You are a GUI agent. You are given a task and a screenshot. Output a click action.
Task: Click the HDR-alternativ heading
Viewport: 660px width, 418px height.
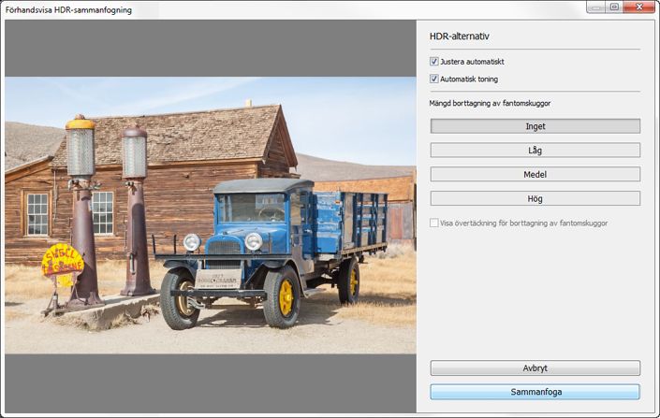[460, 36]
